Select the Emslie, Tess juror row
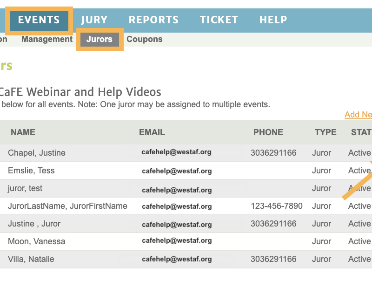Viewport: 372px width, 288px height. (x=186, y=171)
